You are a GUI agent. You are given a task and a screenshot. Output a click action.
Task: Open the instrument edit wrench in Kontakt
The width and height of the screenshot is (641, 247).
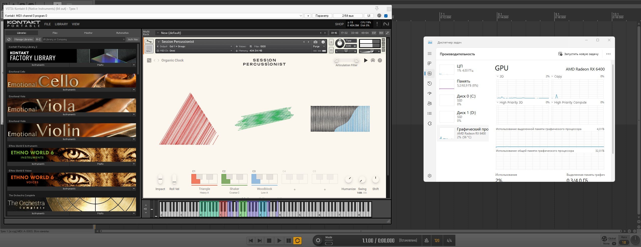(x=149, y=41)
